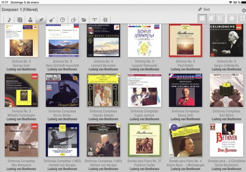The width and height of the screenshot is (246, 172).
Task: Open Eugen Jochum Philips album cover
Action: pos(144,90)
